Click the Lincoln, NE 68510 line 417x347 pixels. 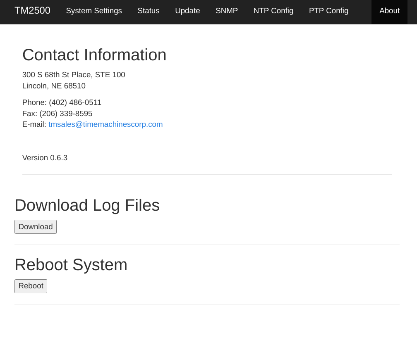[54, 86]
